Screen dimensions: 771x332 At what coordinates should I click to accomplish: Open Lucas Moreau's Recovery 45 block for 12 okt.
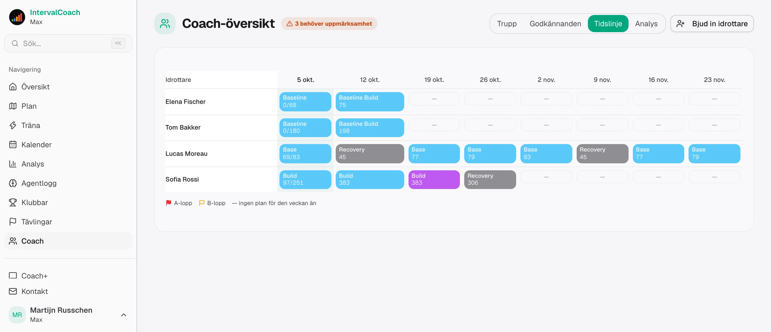pos(370,154)
